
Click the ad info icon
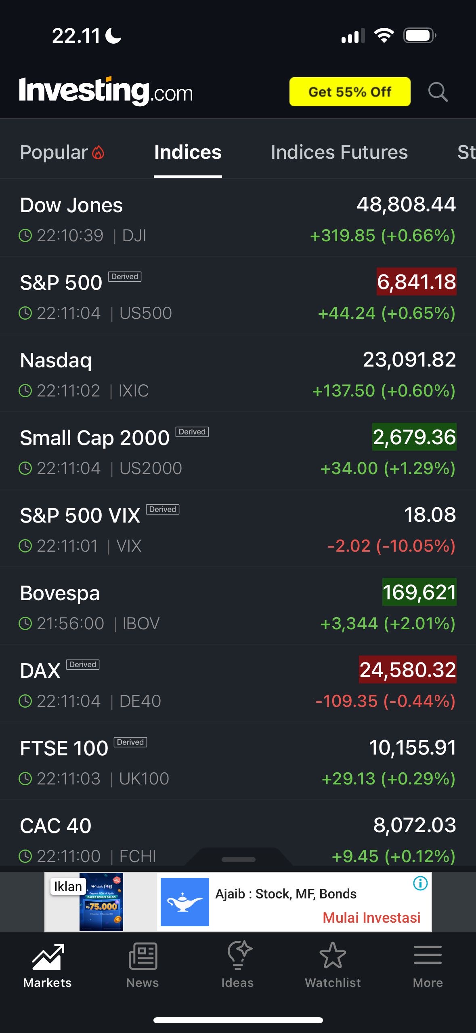pos(420,883)
